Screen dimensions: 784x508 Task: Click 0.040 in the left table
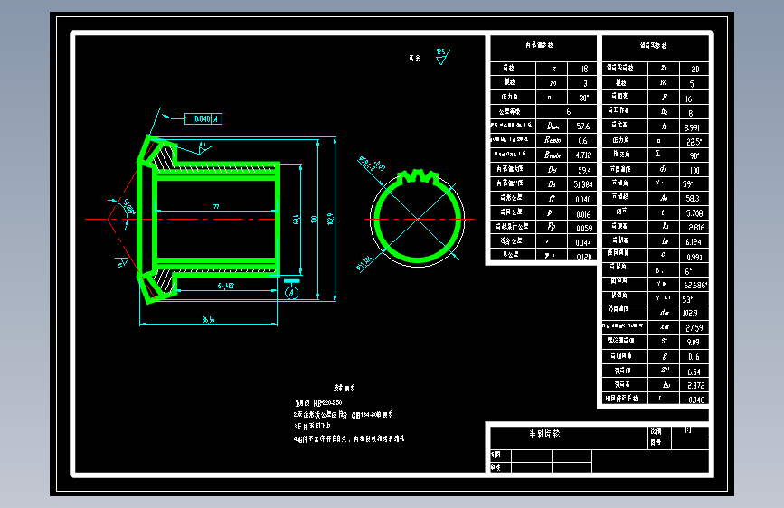(583, 200)
